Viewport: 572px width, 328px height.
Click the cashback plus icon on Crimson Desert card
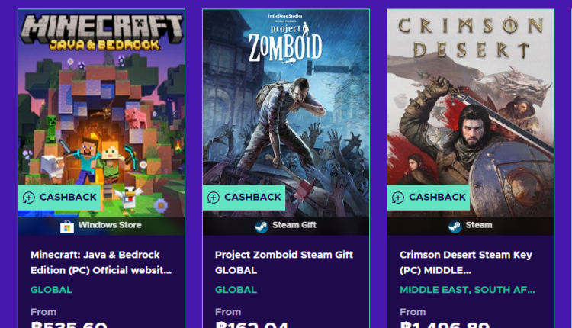[x=398, y=198]
